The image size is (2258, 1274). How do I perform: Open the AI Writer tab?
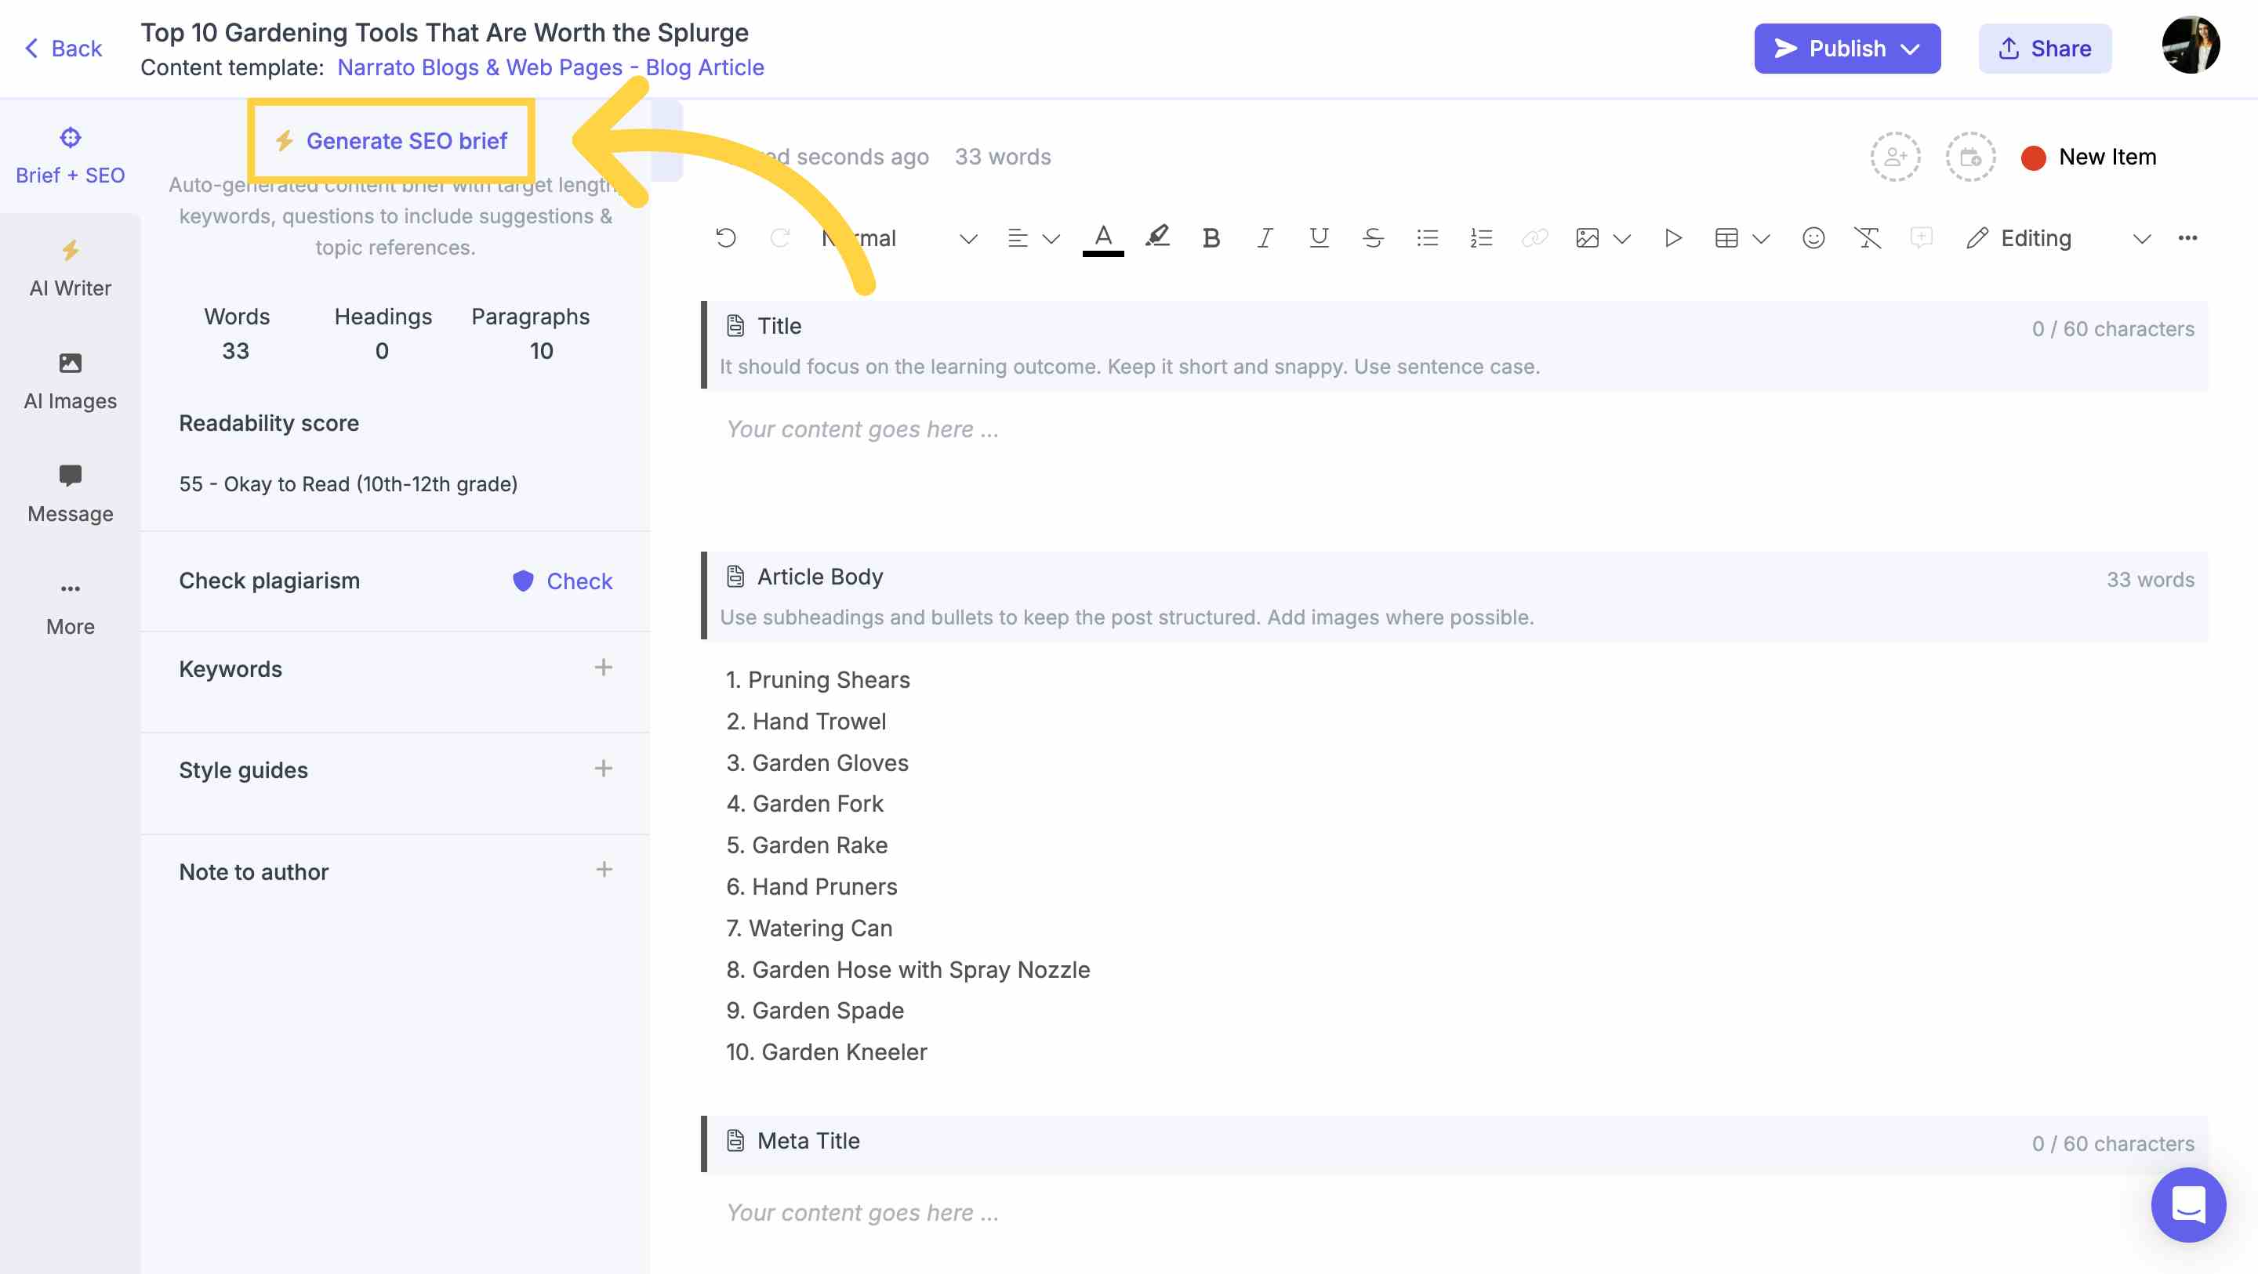pyautogui.click(x=70, y=269)
